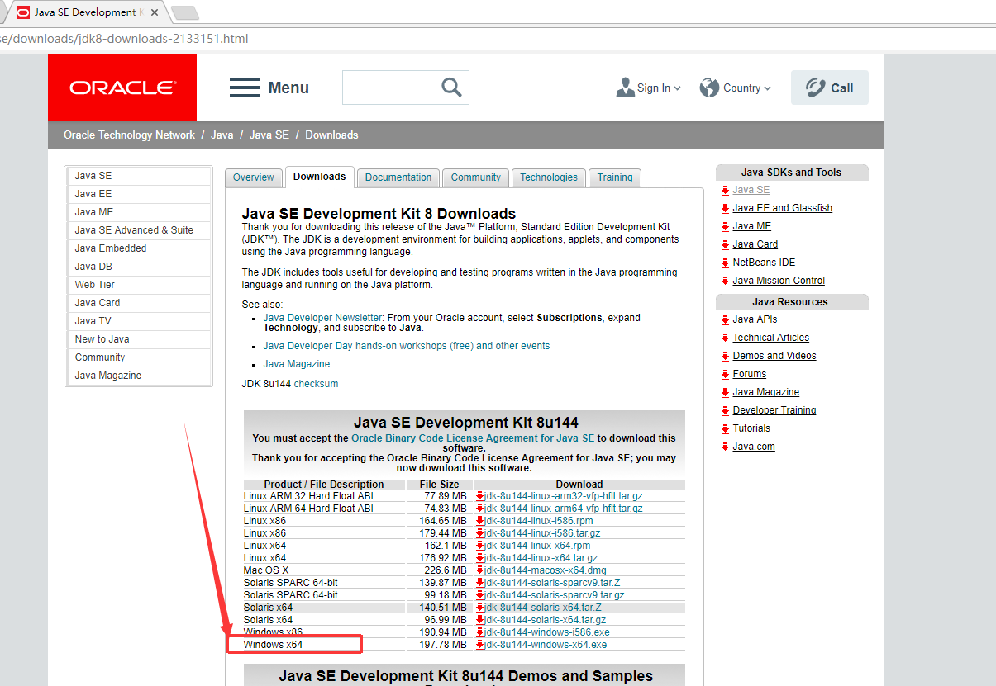Click the Java SE breadcrumb link

pos(269,135)
